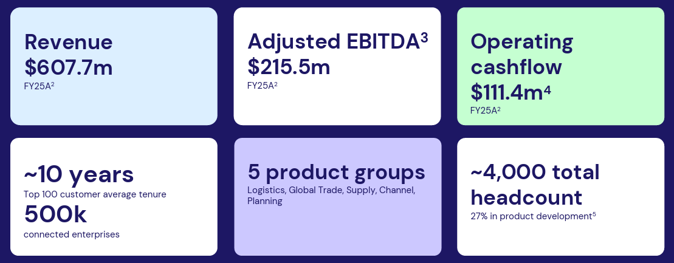Click the ~4,000 total headcount heading
This screenshot has height=263, width=674.
pyautogui.click(x=535, y=185)
